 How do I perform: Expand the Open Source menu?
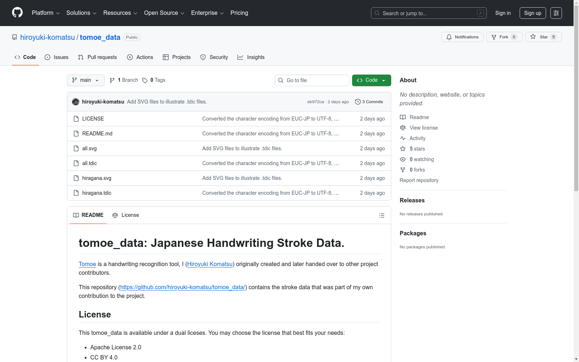point(164,13)
